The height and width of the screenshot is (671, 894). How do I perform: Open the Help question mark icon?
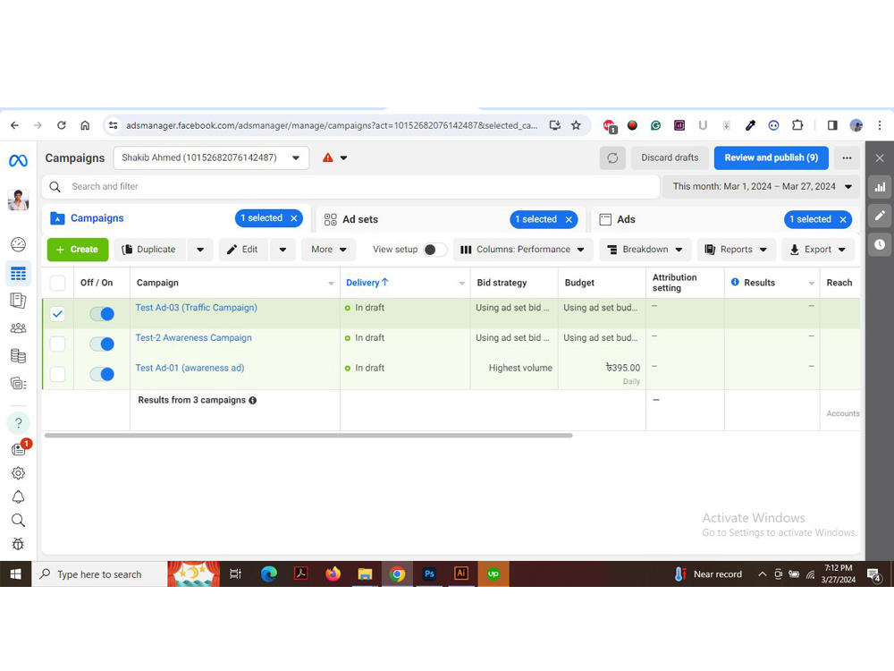tap(18, 423)
